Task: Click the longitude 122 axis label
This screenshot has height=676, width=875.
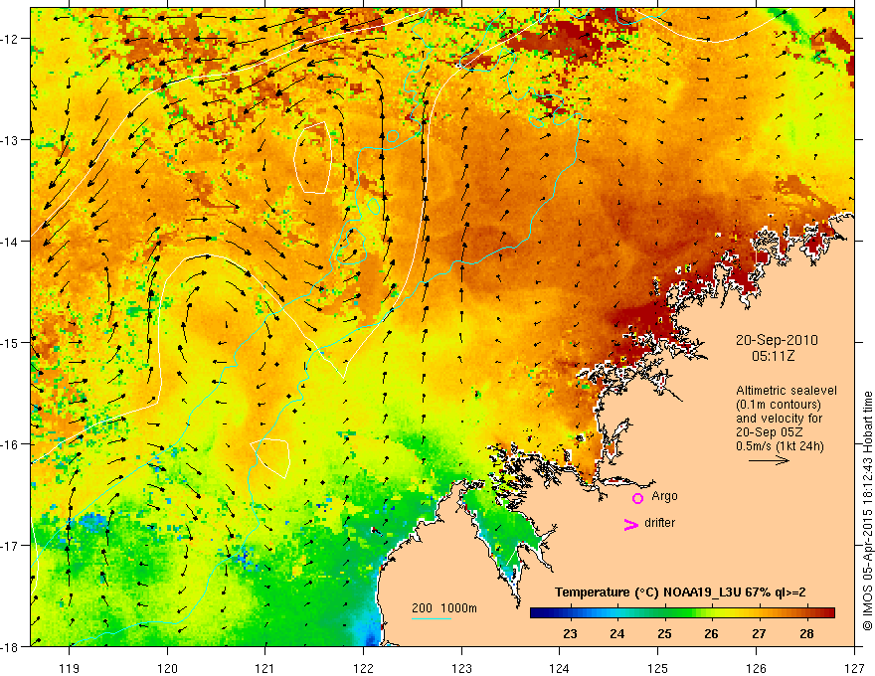Action: tap(363, 668)
